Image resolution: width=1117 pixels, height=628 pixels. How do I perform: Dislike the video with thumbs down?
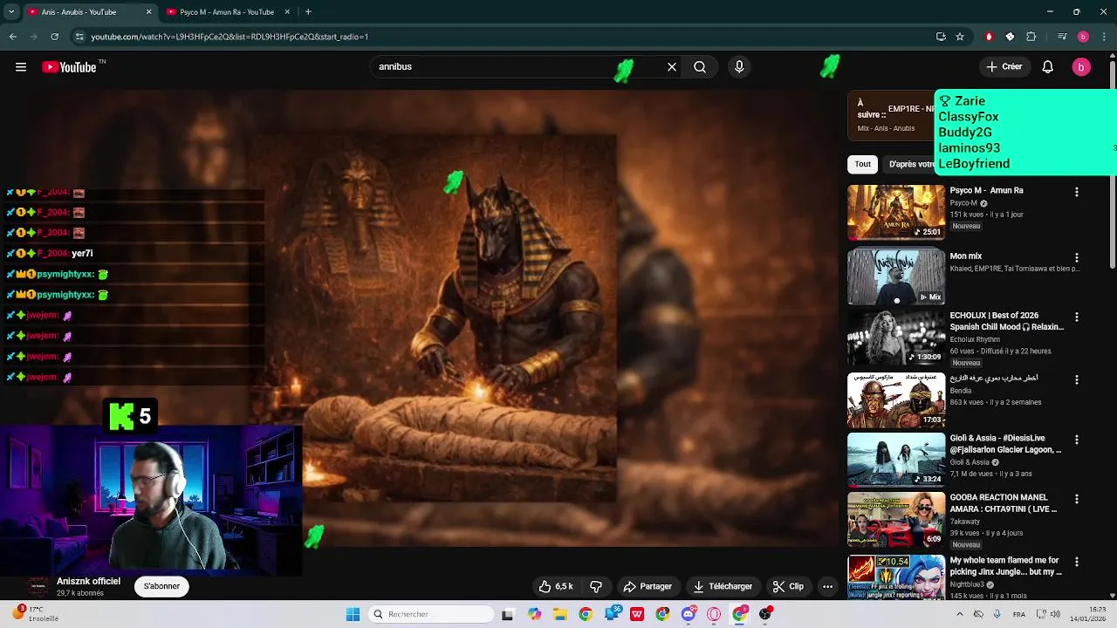pos(596,587)
